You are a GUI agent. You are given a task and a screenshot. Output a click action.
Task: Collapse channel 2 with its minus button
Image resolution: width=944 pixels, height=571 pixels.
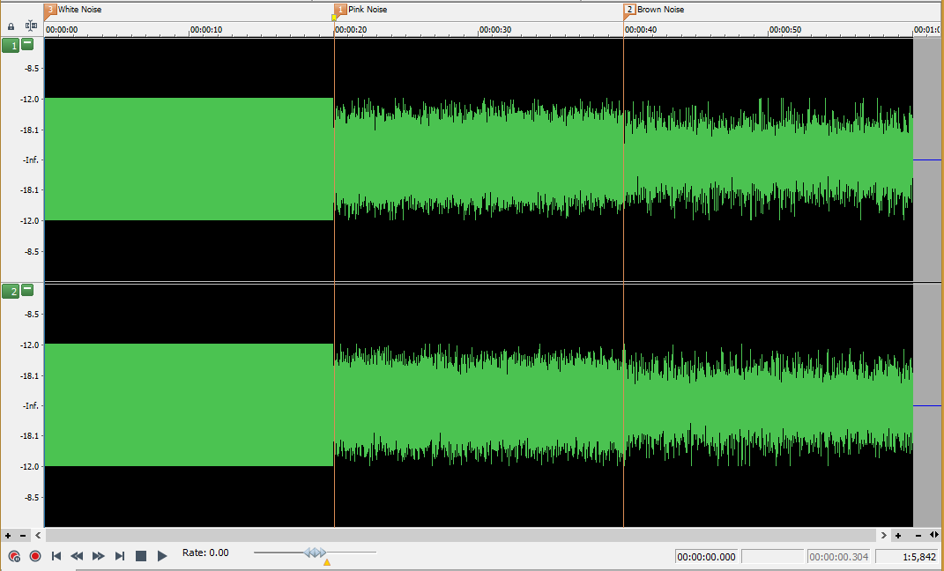27,290
